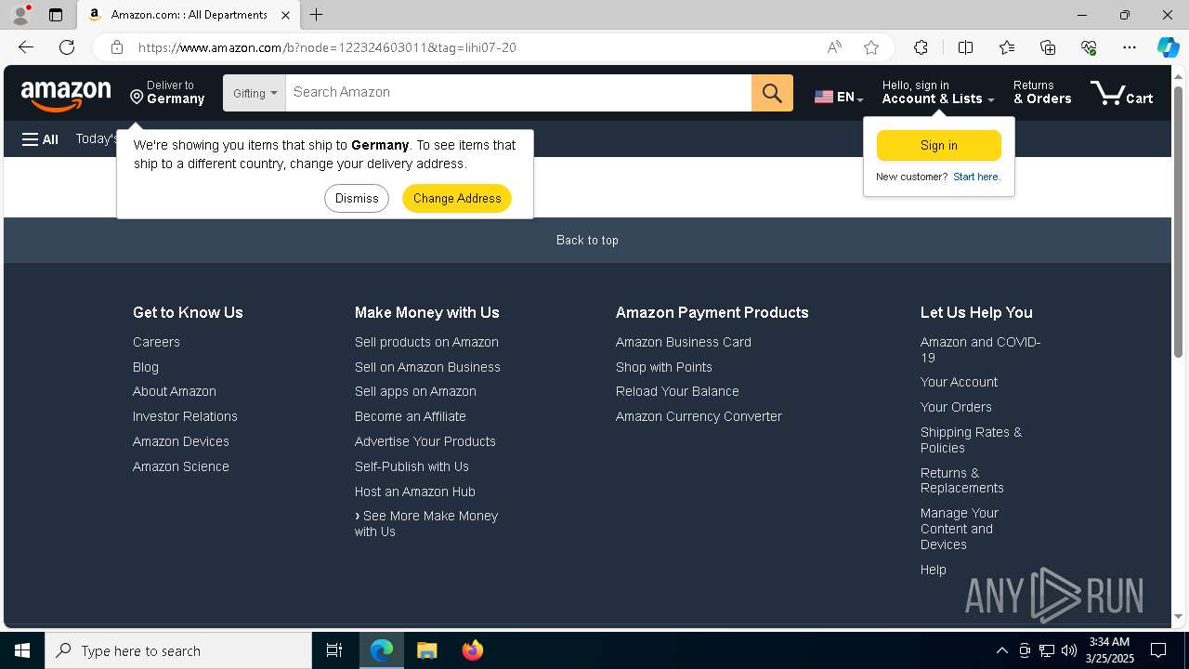Open Collections panel
1189x669 pixels.
[1048, 47]
